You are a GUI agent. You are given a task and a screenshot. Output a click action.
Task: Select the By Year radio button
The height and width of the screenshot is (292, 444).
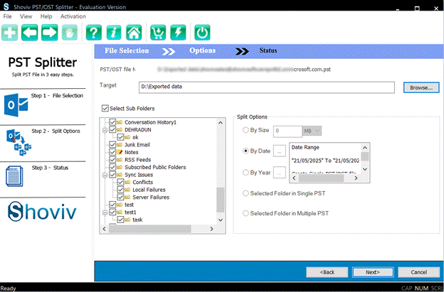(x=245, y=173)
